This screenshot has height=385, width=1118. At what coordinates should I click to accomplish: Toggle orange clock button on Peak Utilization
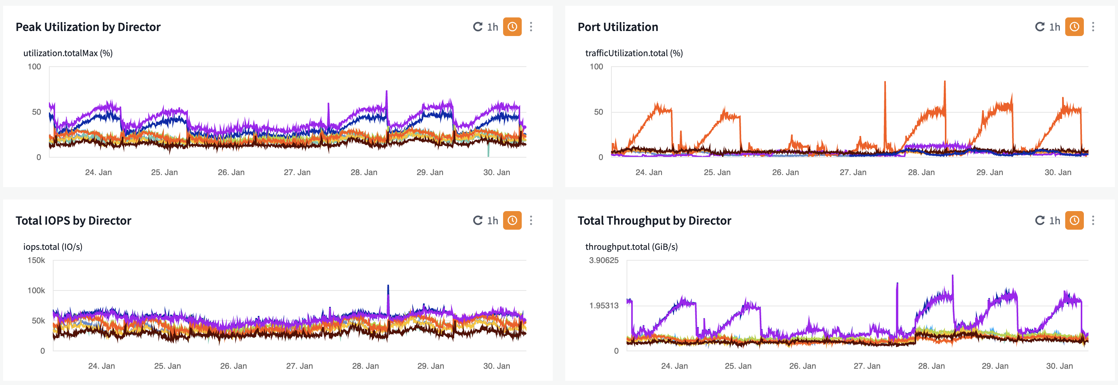pos(512,27)
